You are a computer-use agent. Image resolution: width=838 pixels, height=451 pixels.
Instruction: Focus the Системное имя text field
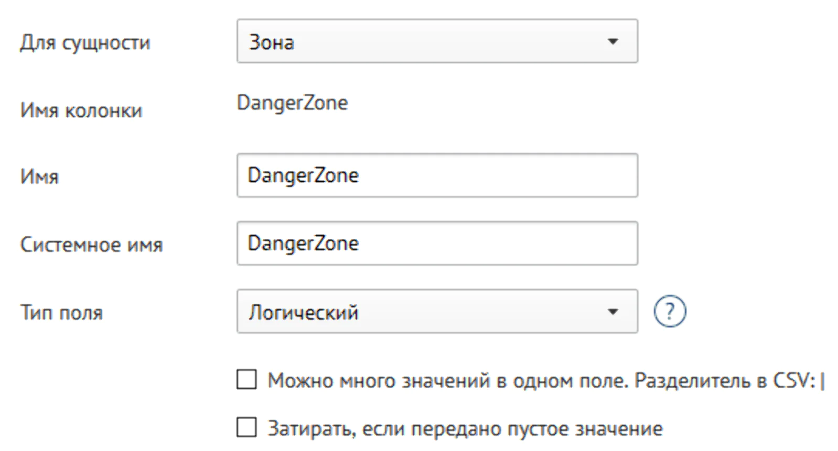437,244
